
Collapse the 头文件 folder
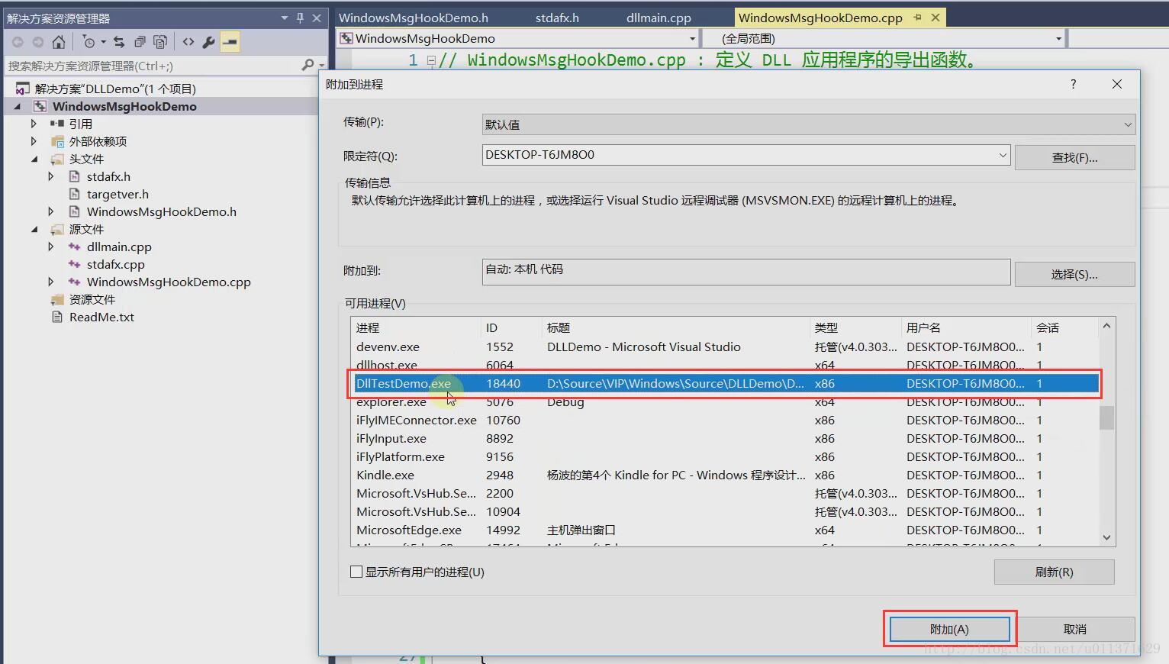[34, 159]
